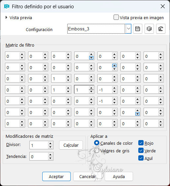Screen dimensions: 170x186
Task: Decrease the Tendencia value with down arrow
Action: (x=50, y=158)
